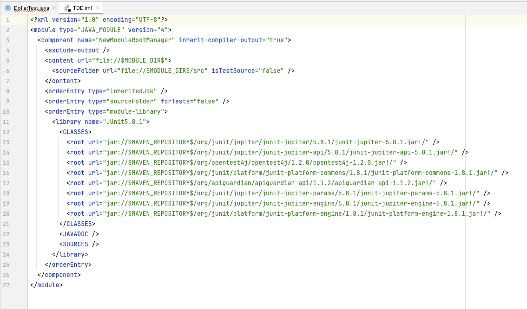
Task: Switch to the DollarTest.java tab
Action: [31, 8]
